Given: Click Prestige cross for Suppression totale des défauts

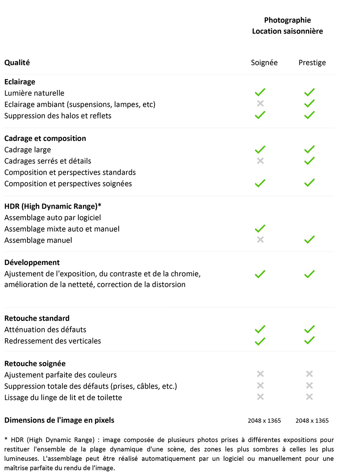Looking at the screenshot, I should click(x=309, y=385).
